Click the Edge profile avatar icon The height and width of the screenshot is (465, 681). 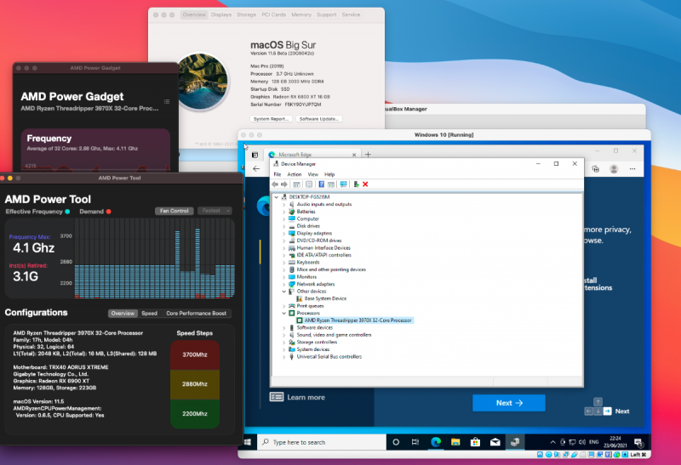614,169
